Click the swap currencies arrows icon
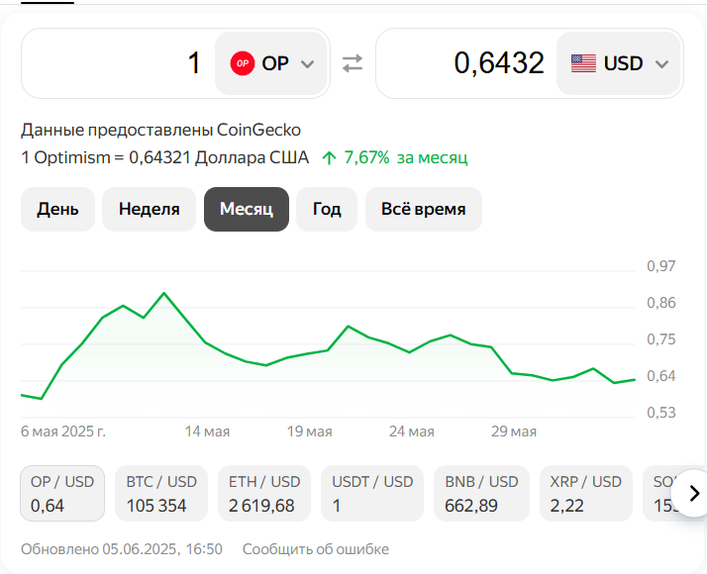Viewport: 707px width, 574px height. tap(353, 63)
